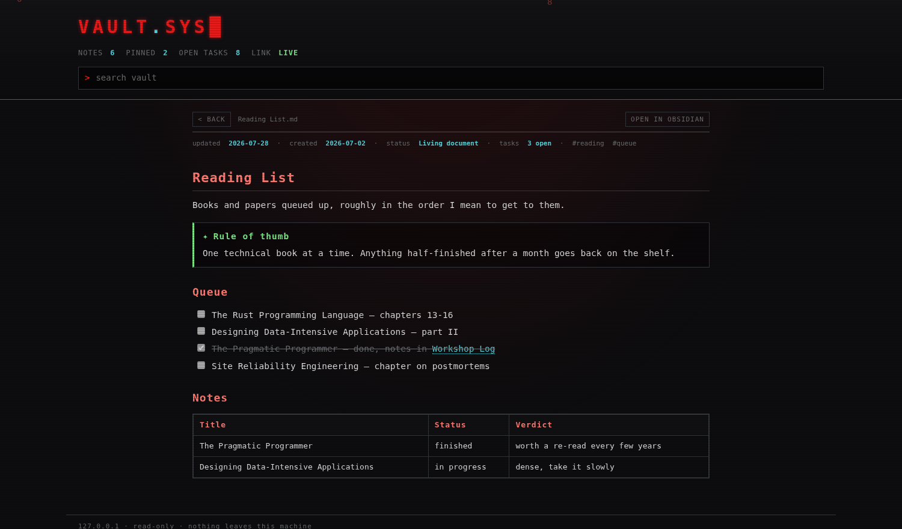Click the worth a re-read verdict cell

(609, 446)
